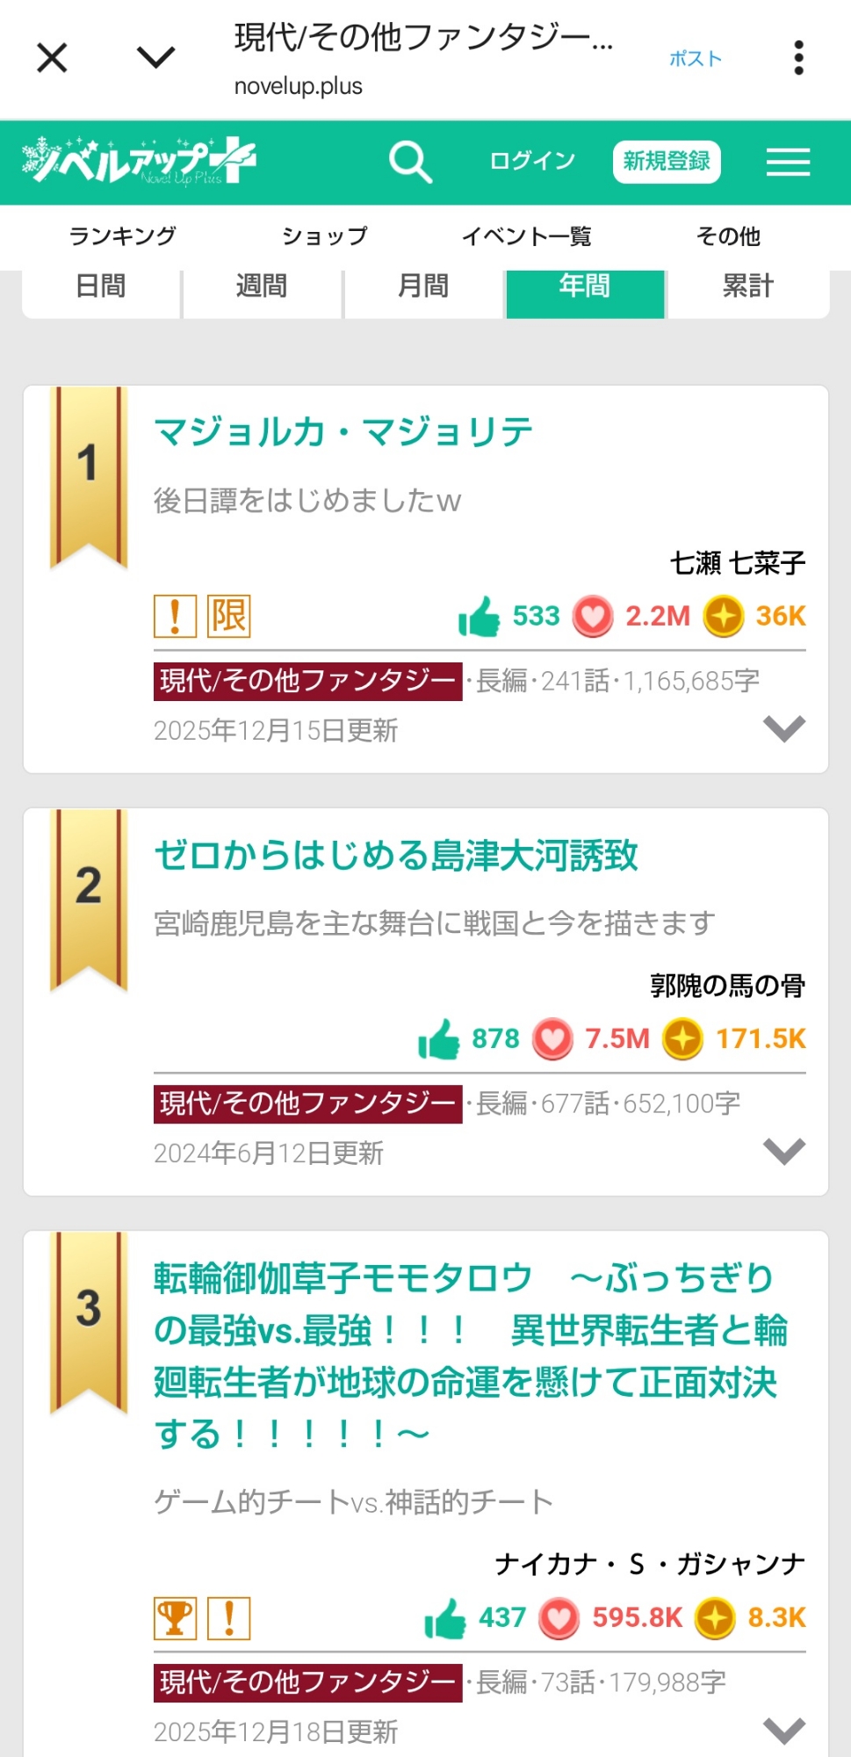Expand details for ゼロからはじめる島津大河誘致
Screen dimensions: 851x1757
[783, 1151]
